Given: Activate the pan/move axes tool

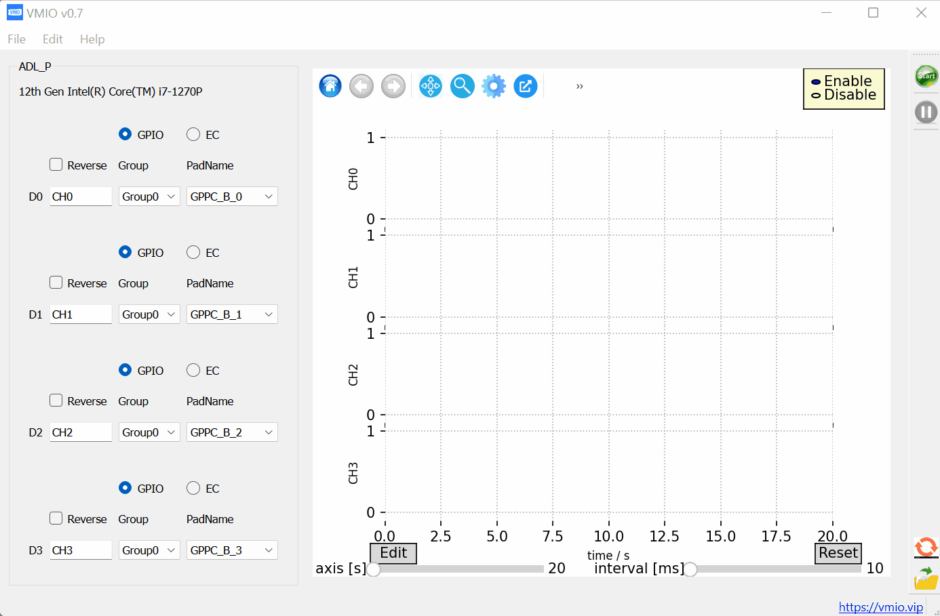Looking at the screenshot, I should pyautogui.click(x=431, y=86).
